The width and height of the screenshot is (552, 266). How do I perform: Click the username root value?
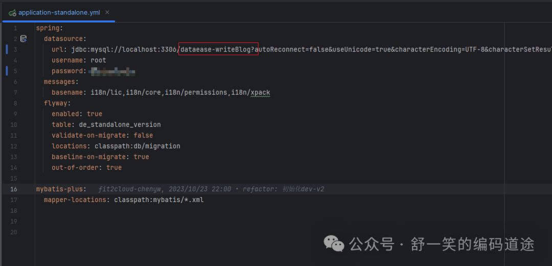coord(99,60)
